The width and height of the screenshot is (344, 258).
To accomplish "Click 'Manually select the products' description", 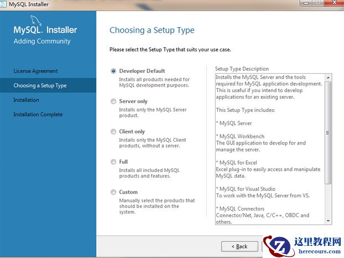I will tap(157, 206).
